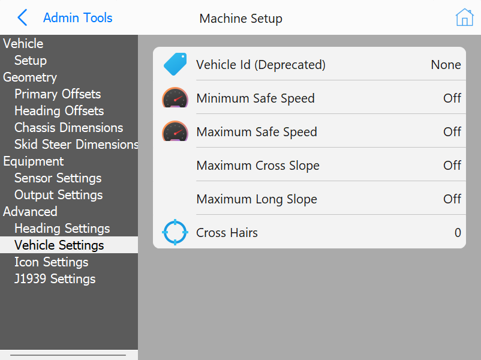Open the Maximum Safe Speed setting
Screen dimensions: 481x360
tap(309, 131)
